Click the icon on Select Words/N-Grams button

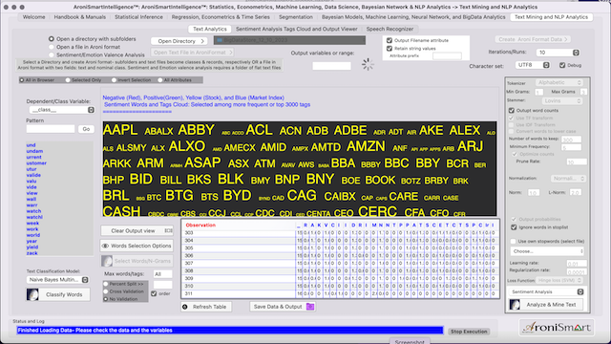[107, 261]
